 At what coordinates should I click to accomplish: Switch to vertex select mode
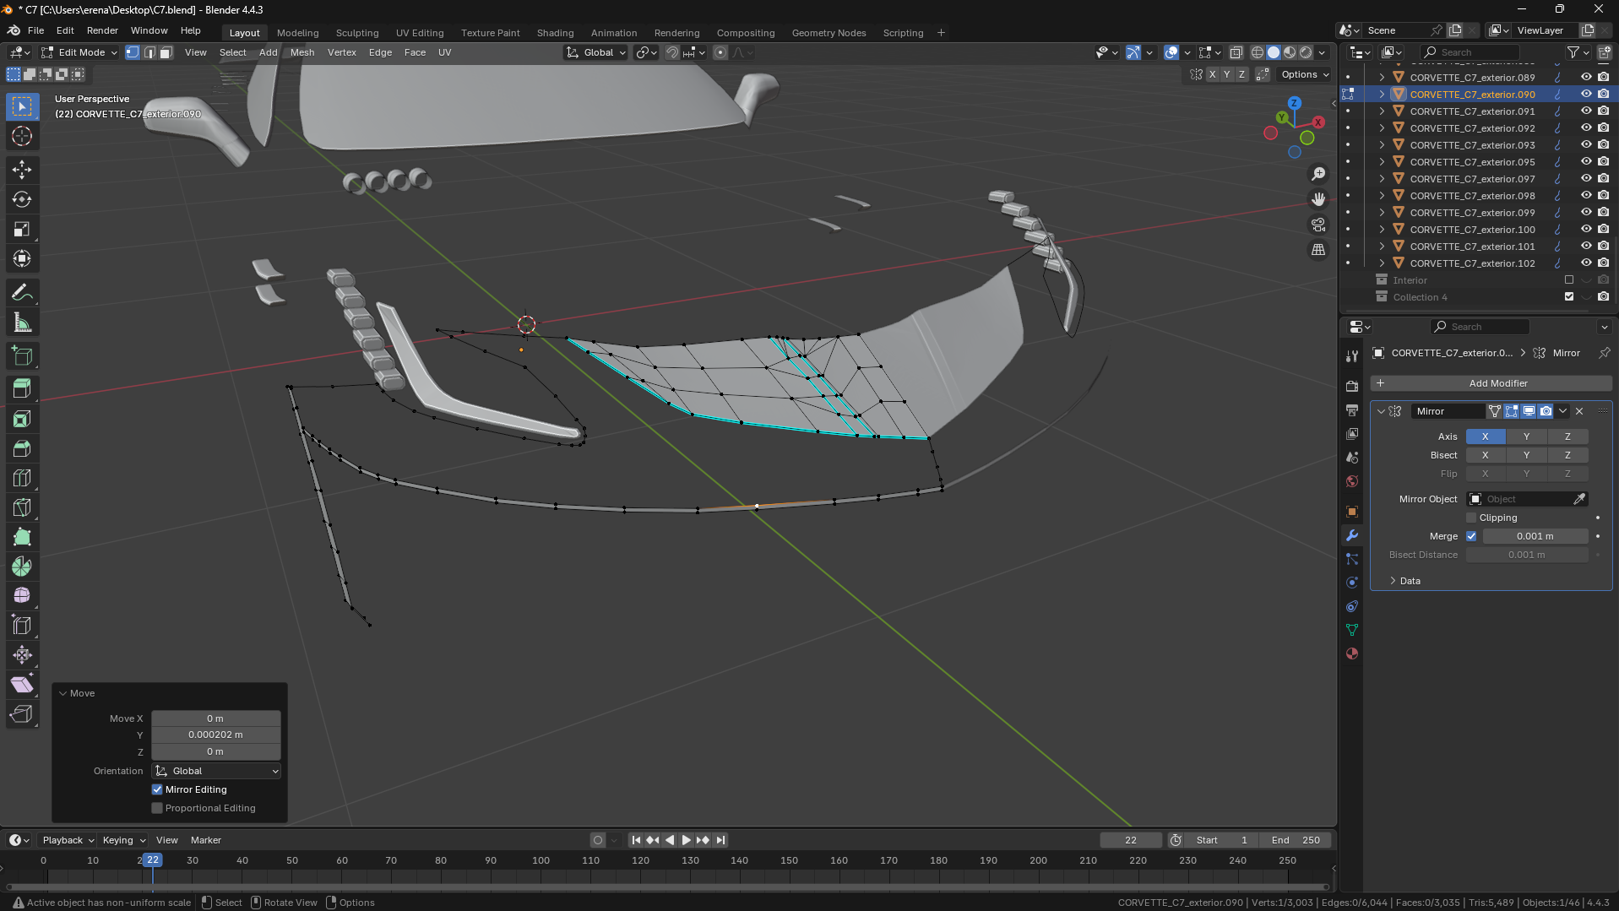coord(133,52)
